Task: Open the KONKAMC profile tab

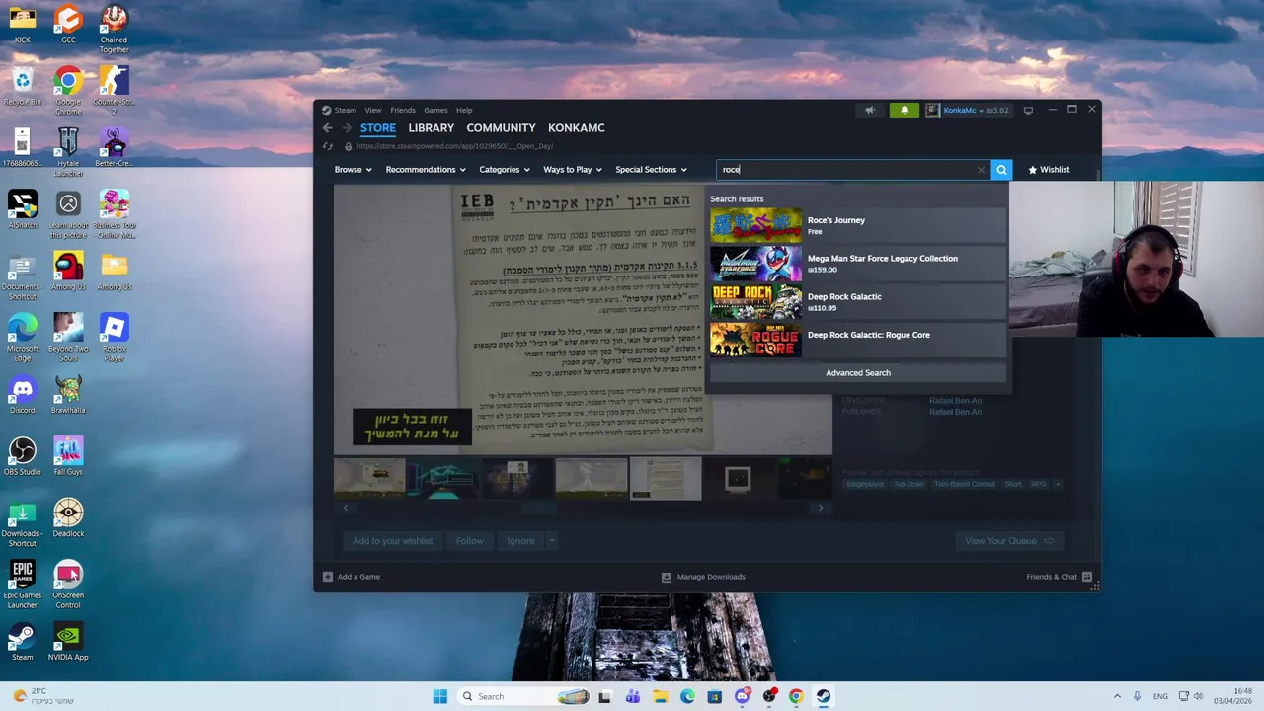Action: coord(576,128)
